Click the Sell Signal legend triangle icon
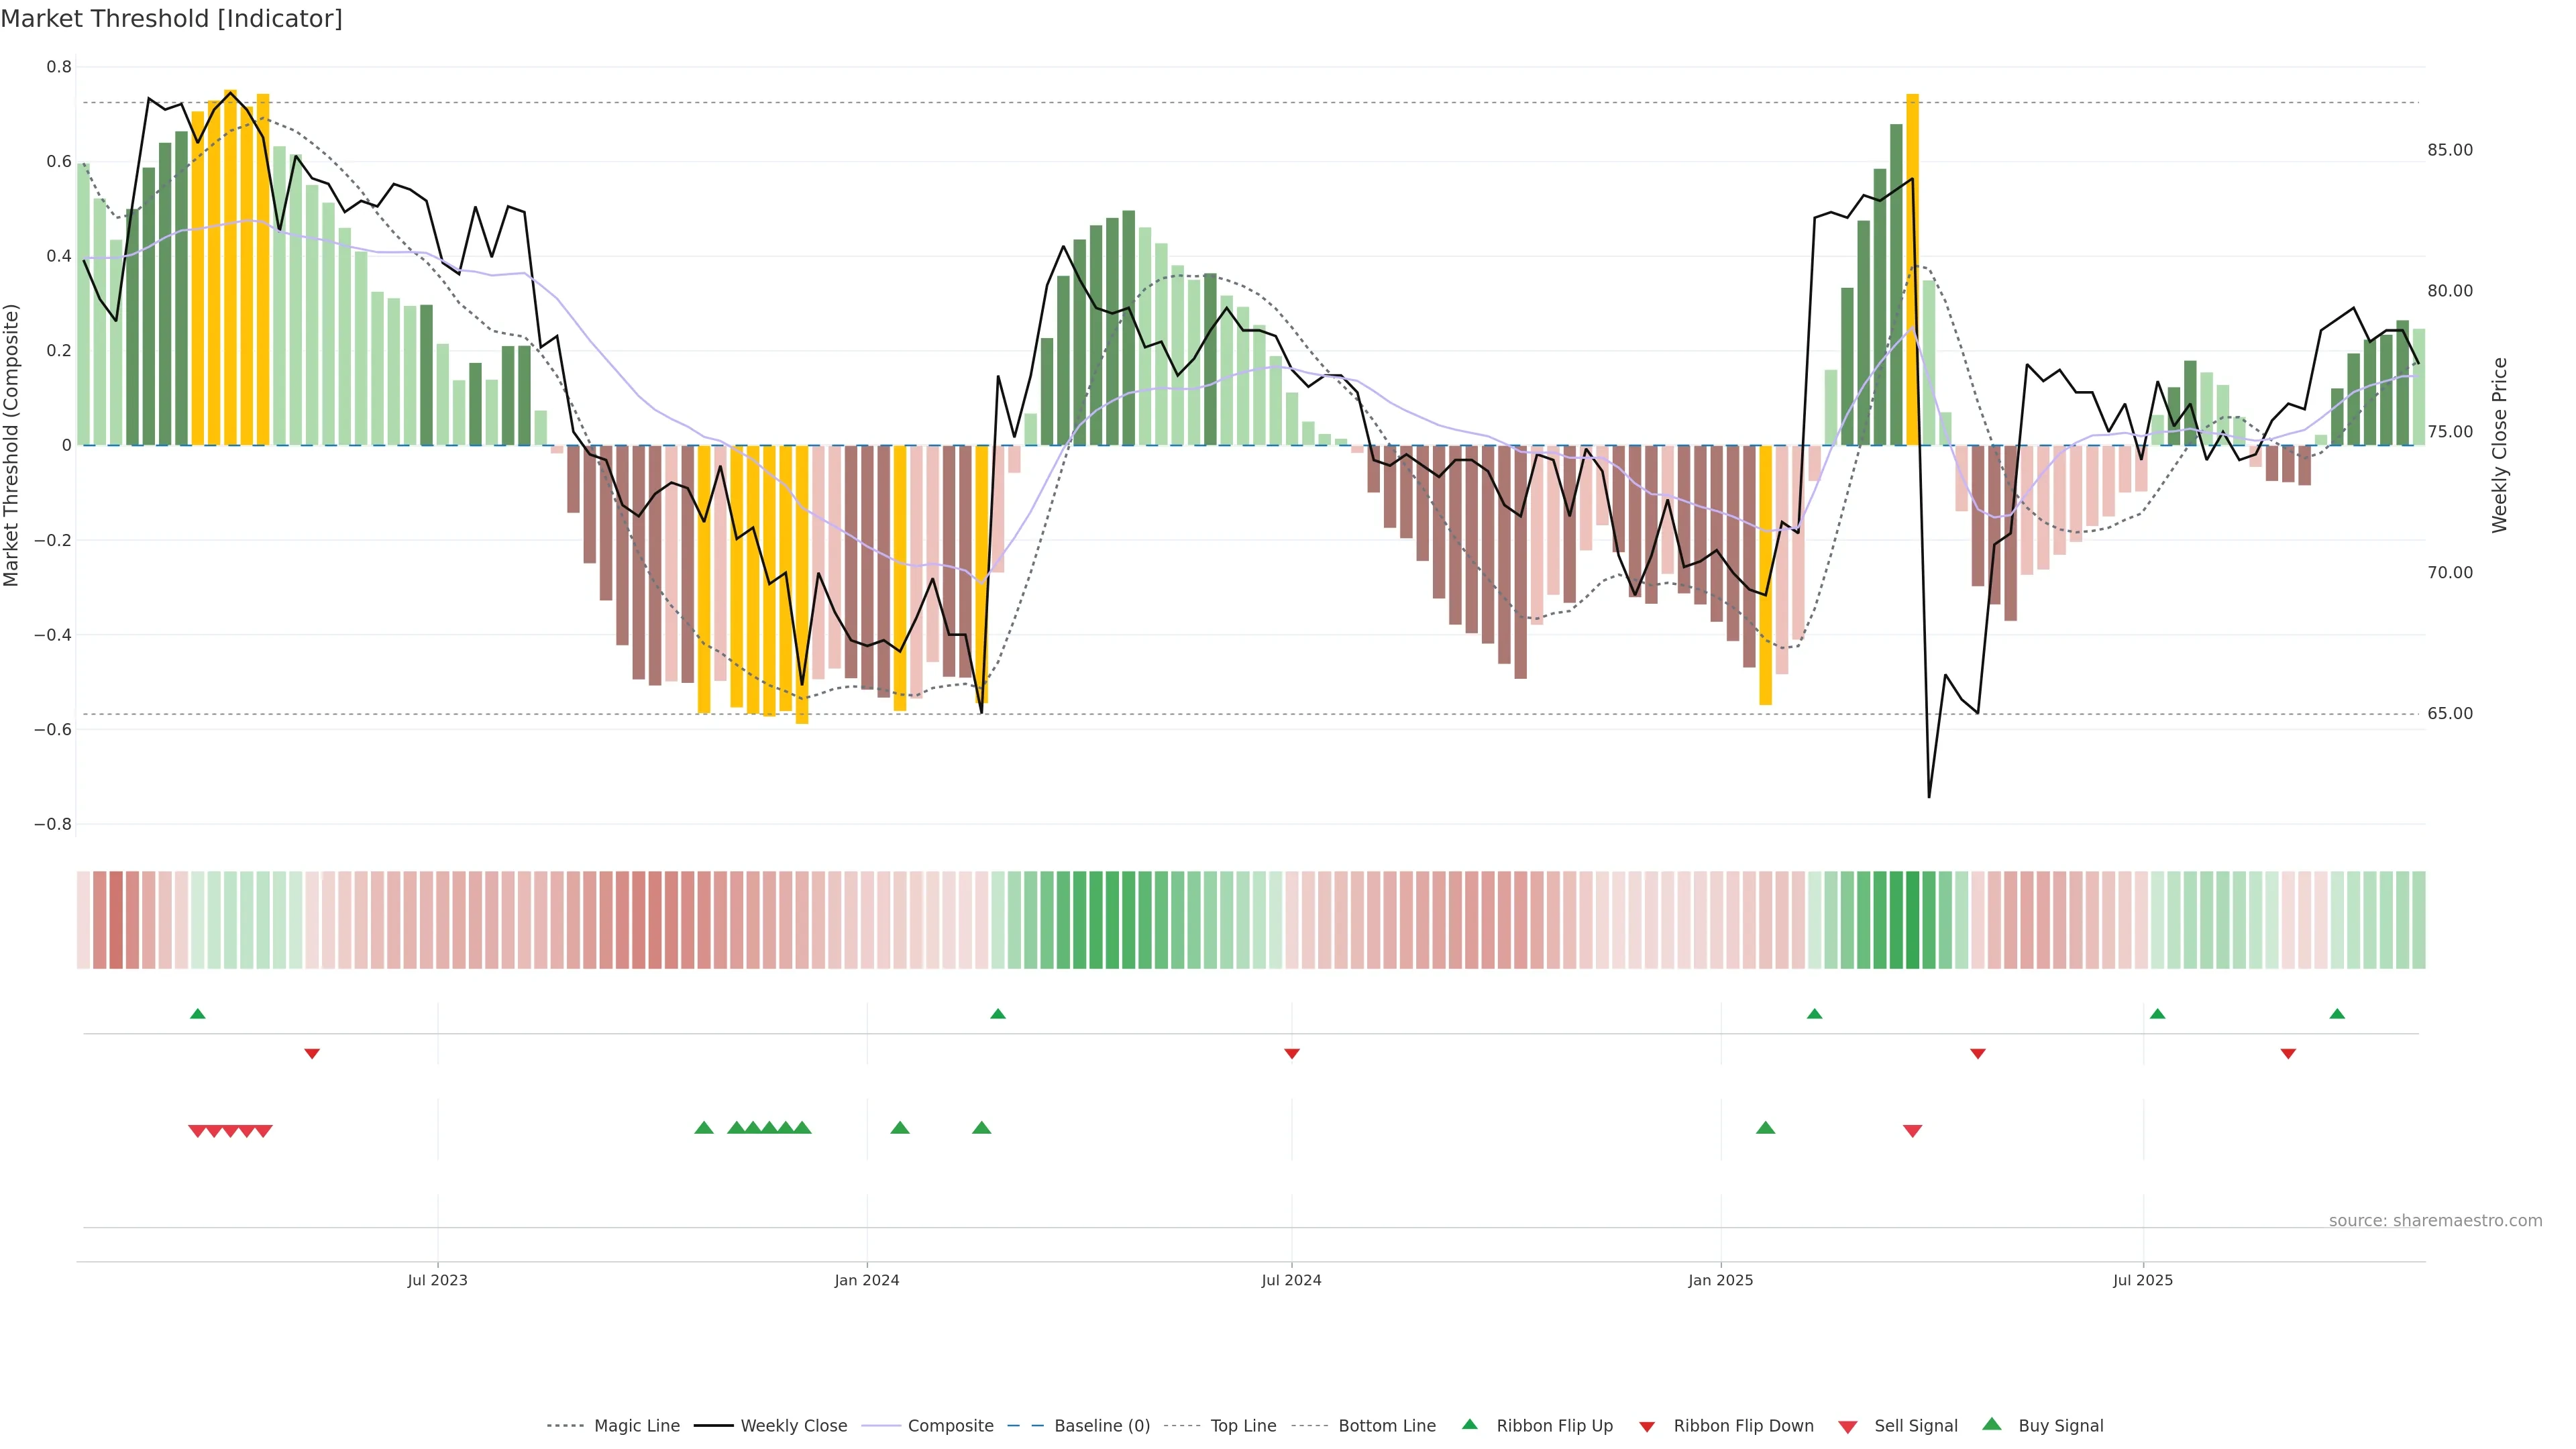This screenshot has height=1449, width=2576. [1848, 1427]
